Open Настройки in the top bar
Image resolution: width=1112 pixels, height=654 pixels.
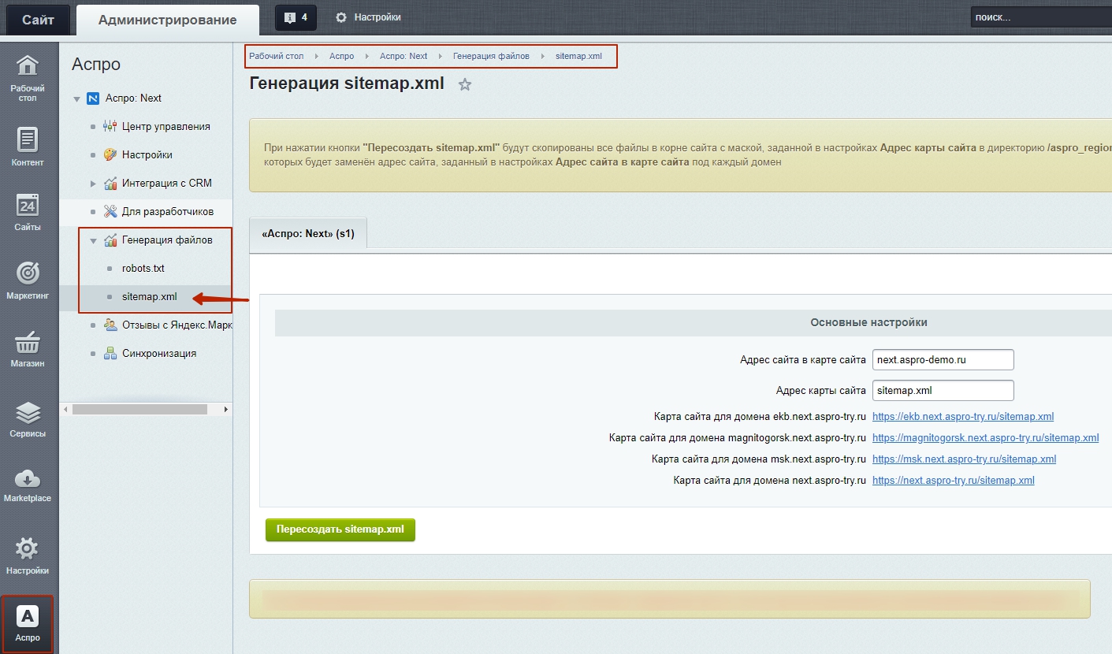click(x=377, y=17)
